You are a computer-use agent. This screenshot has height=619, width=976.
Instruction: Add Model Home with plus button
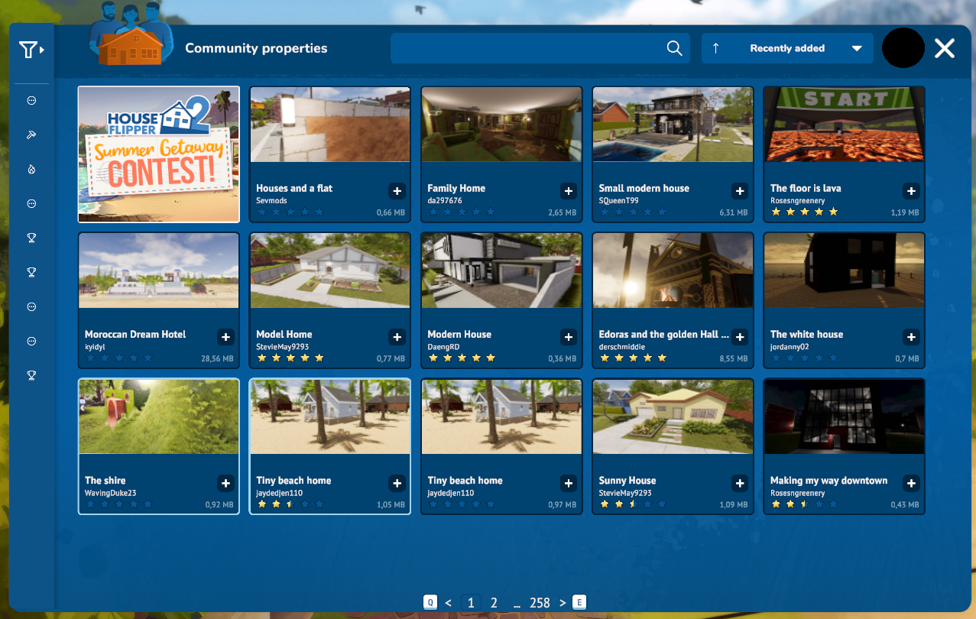(x=397, y=337)
